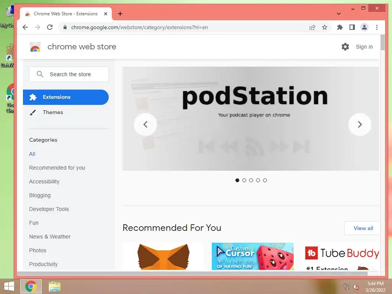The width and height of the screenshot is (392, 294).
Task: Open the podStation banner
Action: click(250, 119)
